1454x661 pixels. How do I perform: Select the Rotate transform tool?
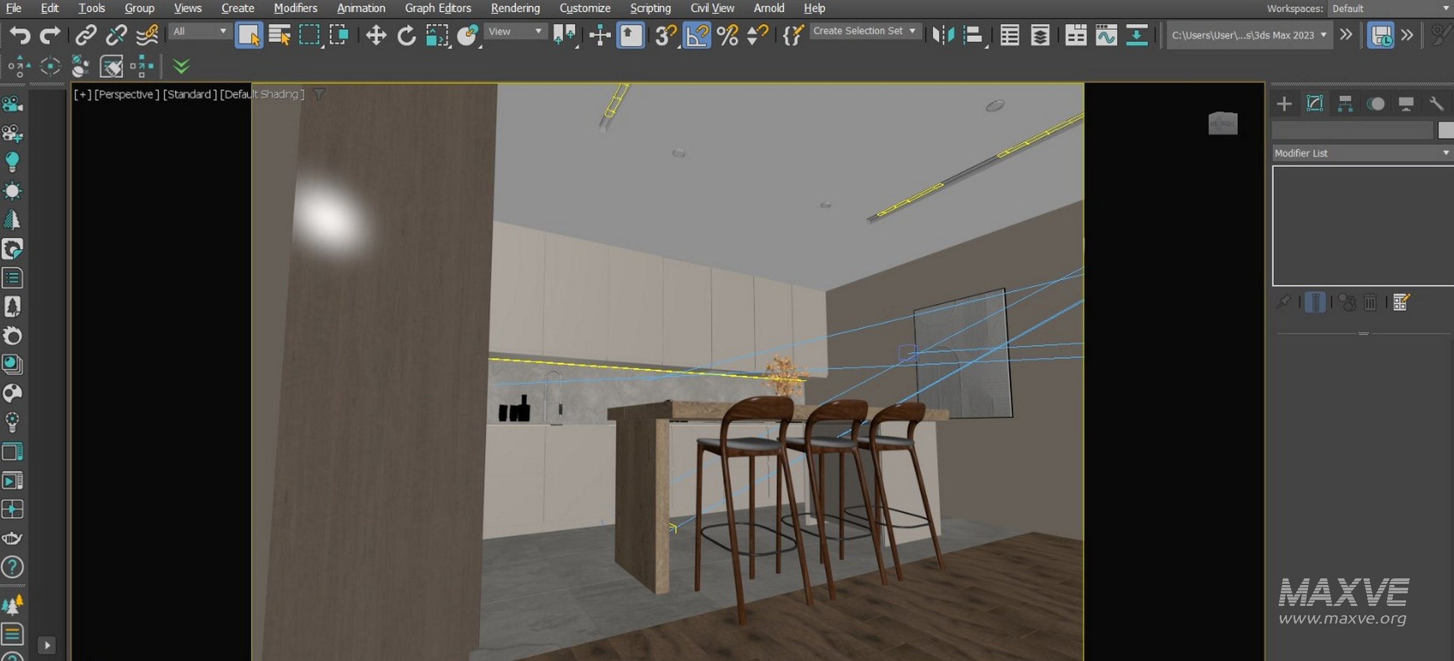coord(406,35)
